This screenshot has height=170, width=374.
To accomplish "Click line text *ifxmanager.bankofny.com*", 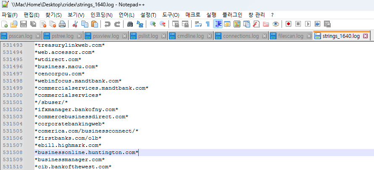I will point(76,109).
